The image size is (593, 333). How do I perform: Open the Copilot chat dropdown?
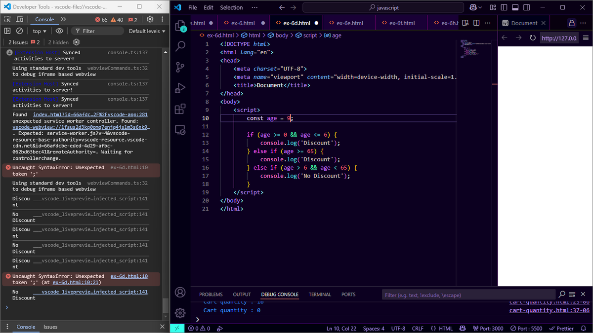tap(476, 7)
